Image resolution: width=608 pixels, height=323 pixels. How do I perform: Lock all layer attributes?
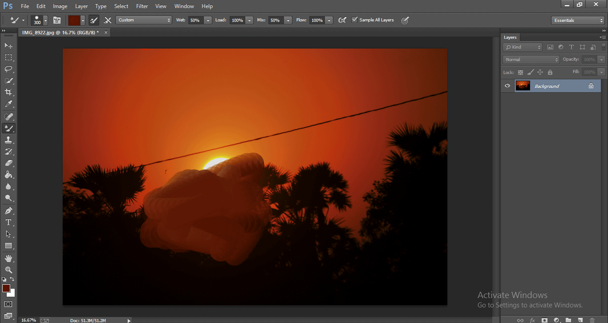coord(550,72)
